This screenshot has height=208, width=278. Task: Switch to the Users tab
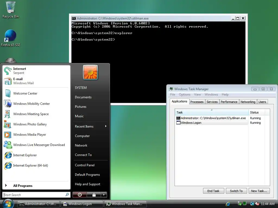[262, 102]
